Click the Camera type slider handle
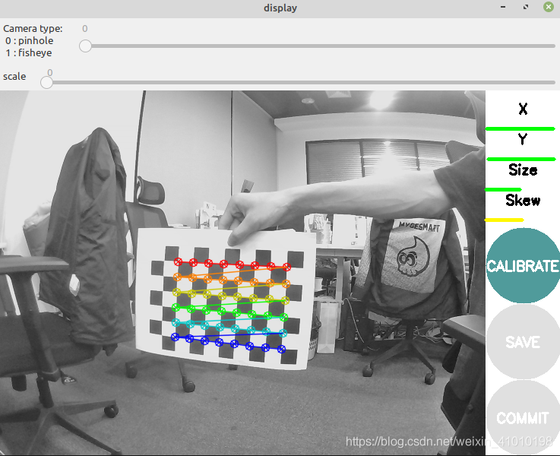This screenshot has height=456, width=560. tap(85, 46)
